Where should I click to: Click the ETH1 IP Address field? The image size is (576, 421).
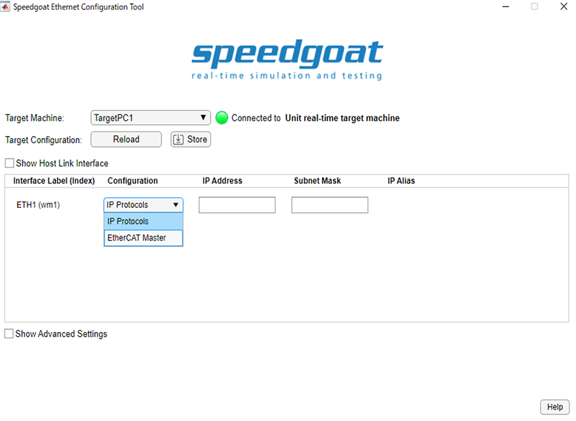click(237, 205)
